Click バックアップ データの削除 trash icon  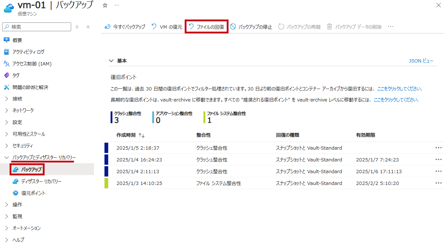330,27
